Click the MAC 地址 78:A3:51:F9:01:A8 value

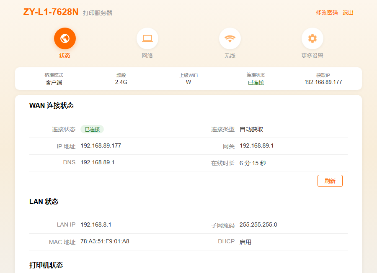pos(105,241)
